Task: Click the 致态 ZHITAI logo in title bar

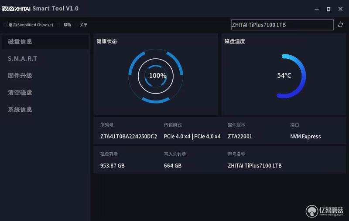Action: (16, 9)
